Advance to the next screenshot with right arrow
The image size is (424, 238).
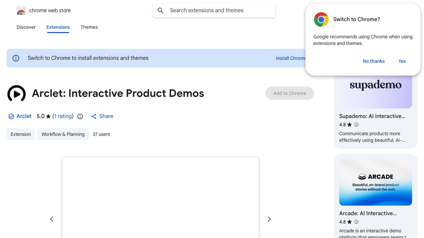click(269, 219)
